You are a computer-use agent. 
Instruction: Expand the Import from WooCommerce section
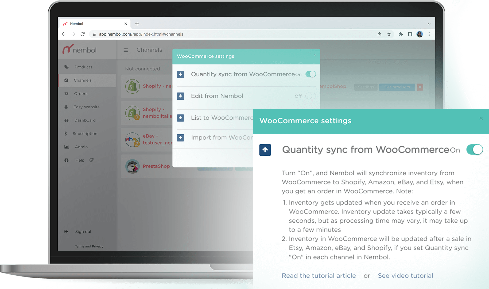[181, 138]
